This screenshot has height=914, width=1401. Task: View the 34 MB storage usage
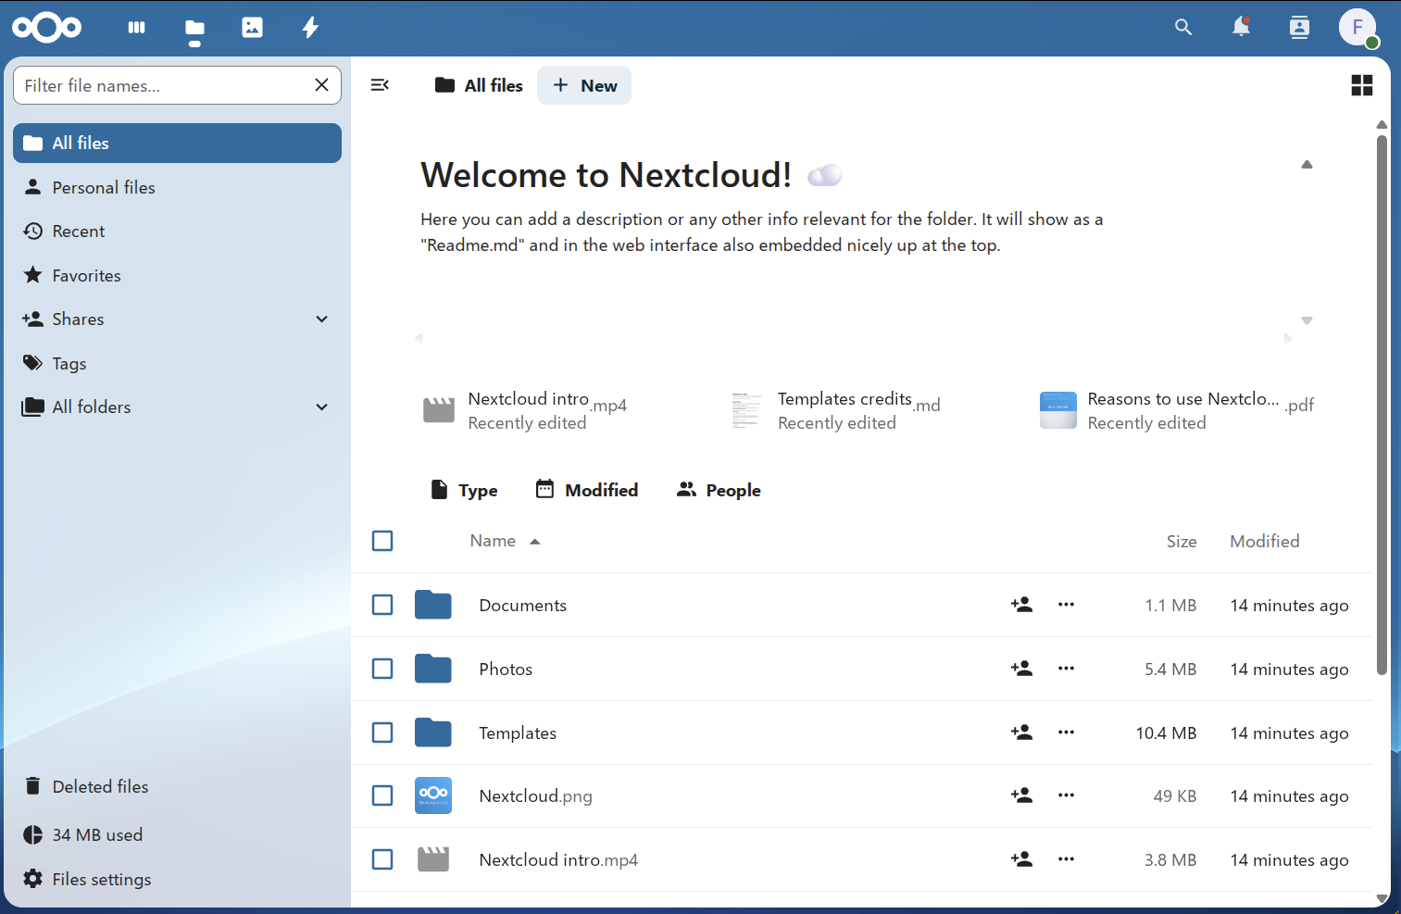96,834
